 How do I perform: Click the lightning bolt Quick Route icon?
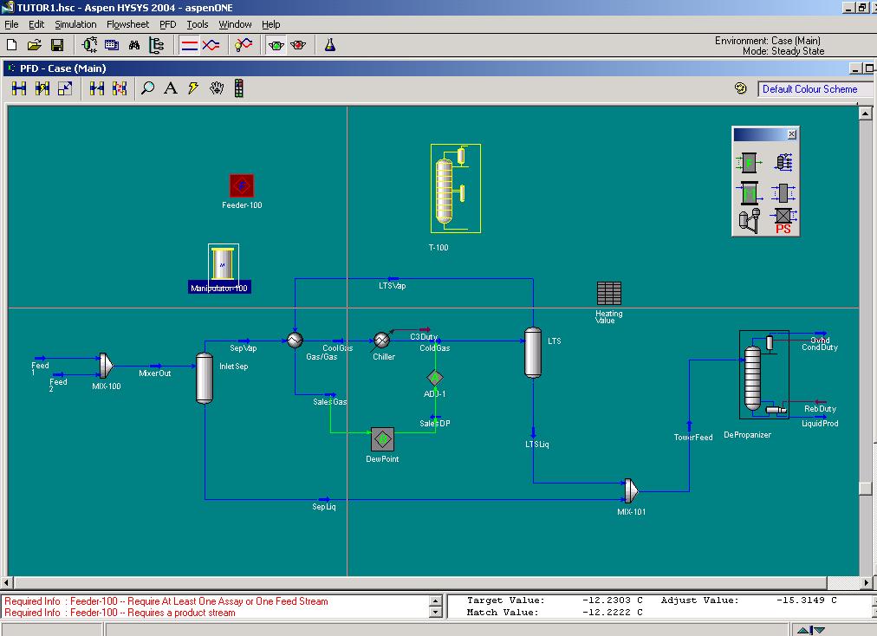tap(193, 88)
